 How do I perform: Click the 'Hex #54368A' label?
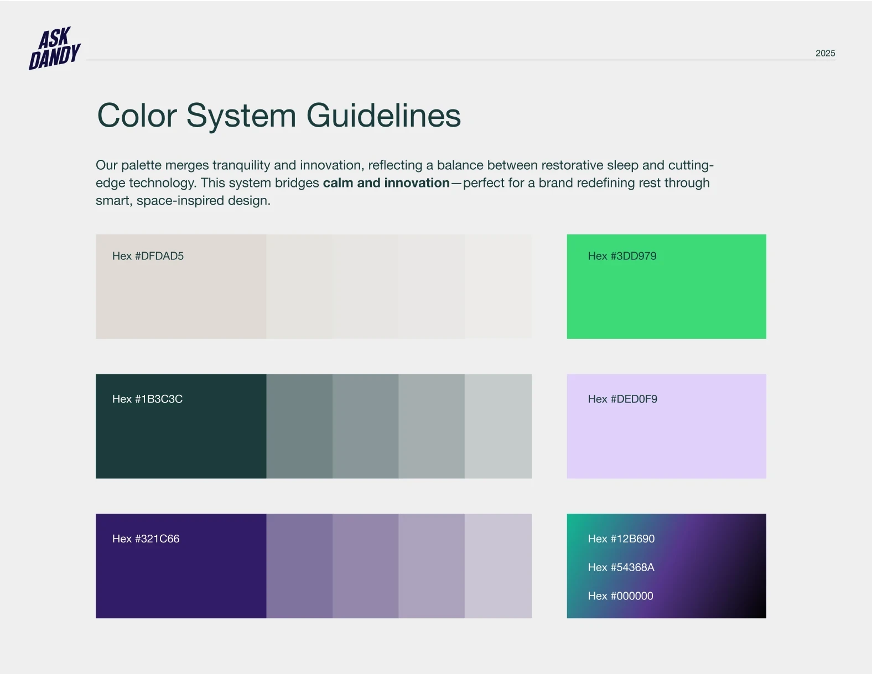[x=621, y=567]
